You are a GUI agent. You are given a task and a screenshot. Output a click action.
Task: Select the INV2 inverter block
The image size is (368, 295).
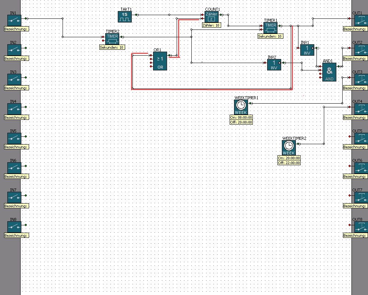click(x=274, y=65)
